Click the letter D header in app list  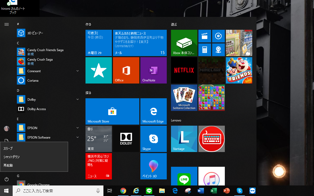(x=18, y=90)
